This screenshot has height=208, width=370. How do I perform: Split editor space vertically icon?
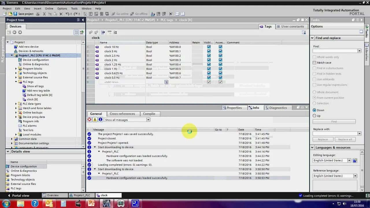(x=183, y=14)
